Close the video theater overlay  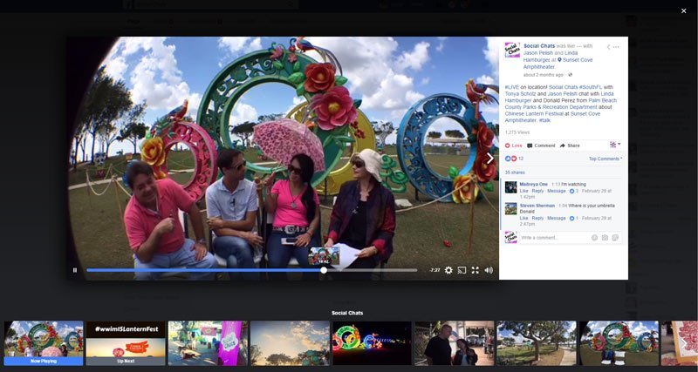click(x=684, y=11)
